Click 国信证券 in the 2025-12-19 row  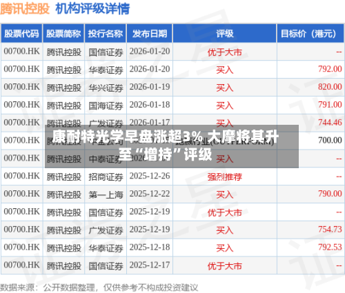click(106, 212)
